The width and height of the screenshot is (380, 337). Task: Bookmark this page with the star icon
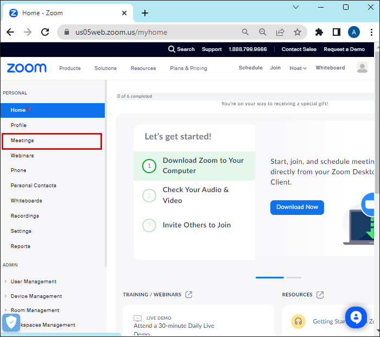(x=297, y=32)
